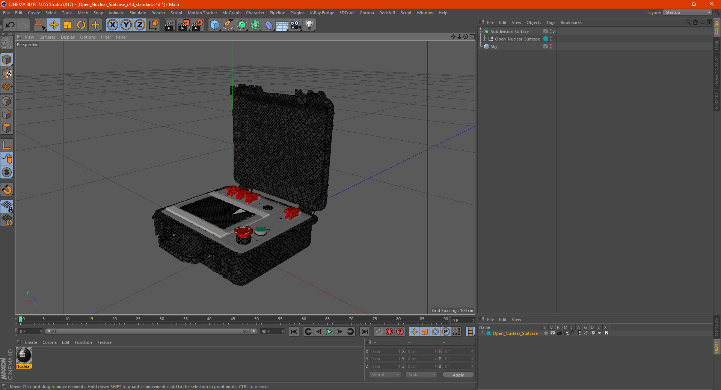This screenshot has width=721, height=390.
Task: Click the teal layer color of Open_Nuclear_Suitcase
Action: 489,333
